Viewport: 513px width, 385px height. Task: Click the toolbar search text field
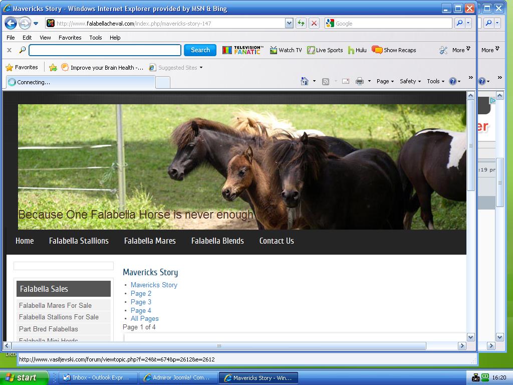click(105, 50)
